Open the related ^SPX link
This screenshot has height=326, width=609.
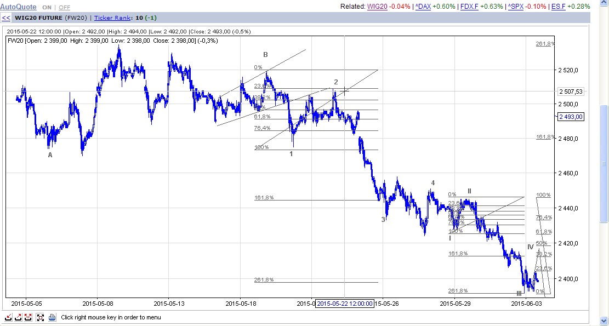pos(515,7)
